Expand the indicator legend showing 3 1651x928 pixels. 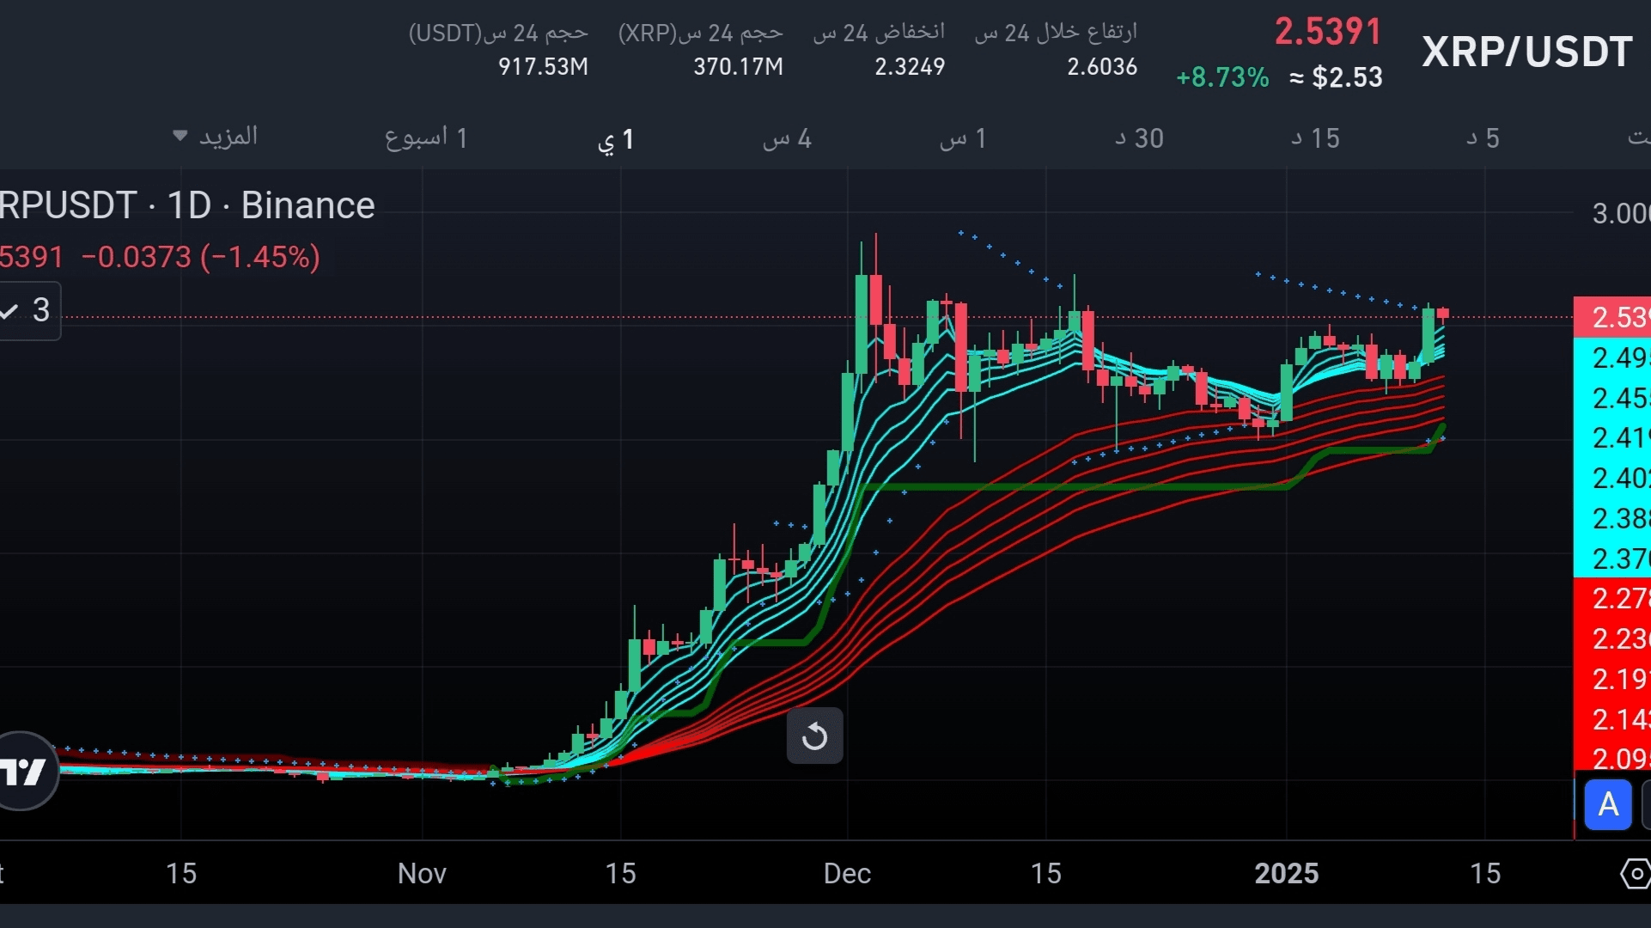coord(29,310)
